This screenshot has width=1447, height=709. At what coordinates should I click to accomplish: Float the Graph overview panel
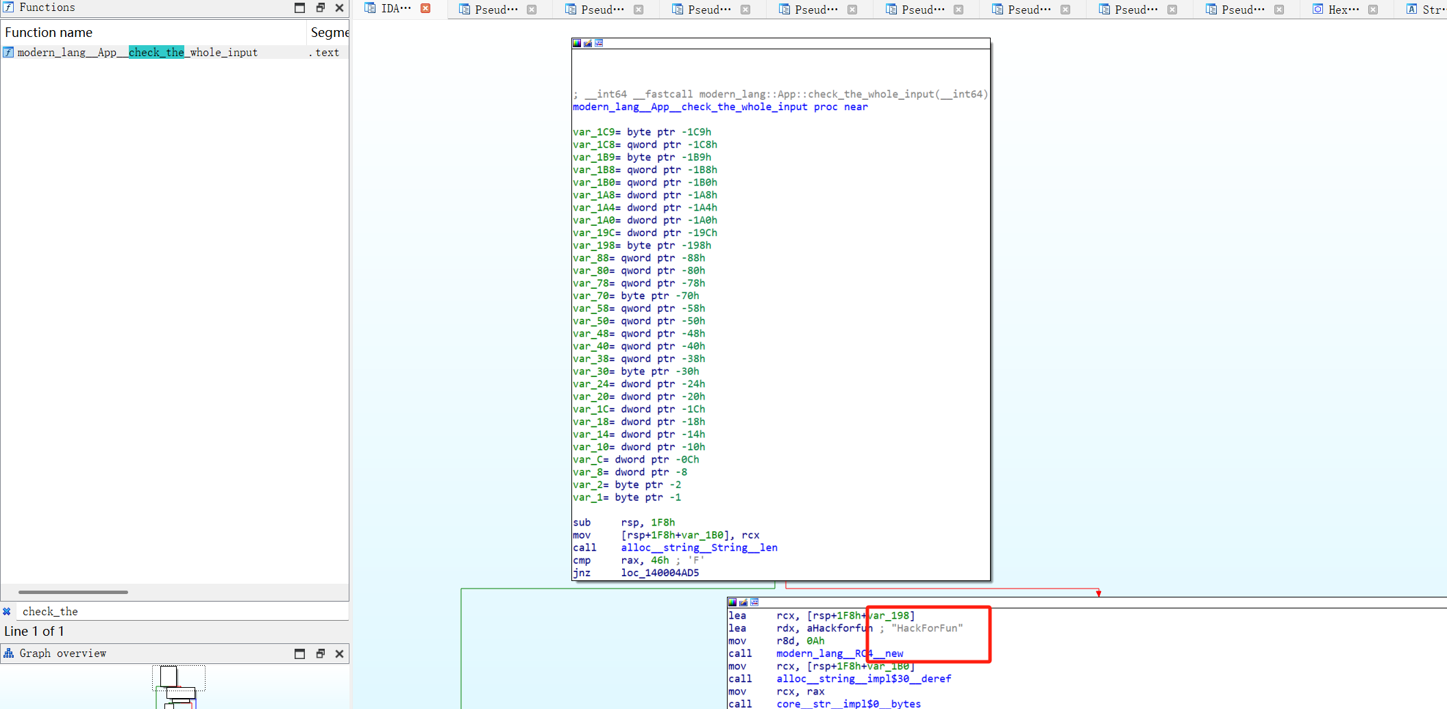[320, 654]
